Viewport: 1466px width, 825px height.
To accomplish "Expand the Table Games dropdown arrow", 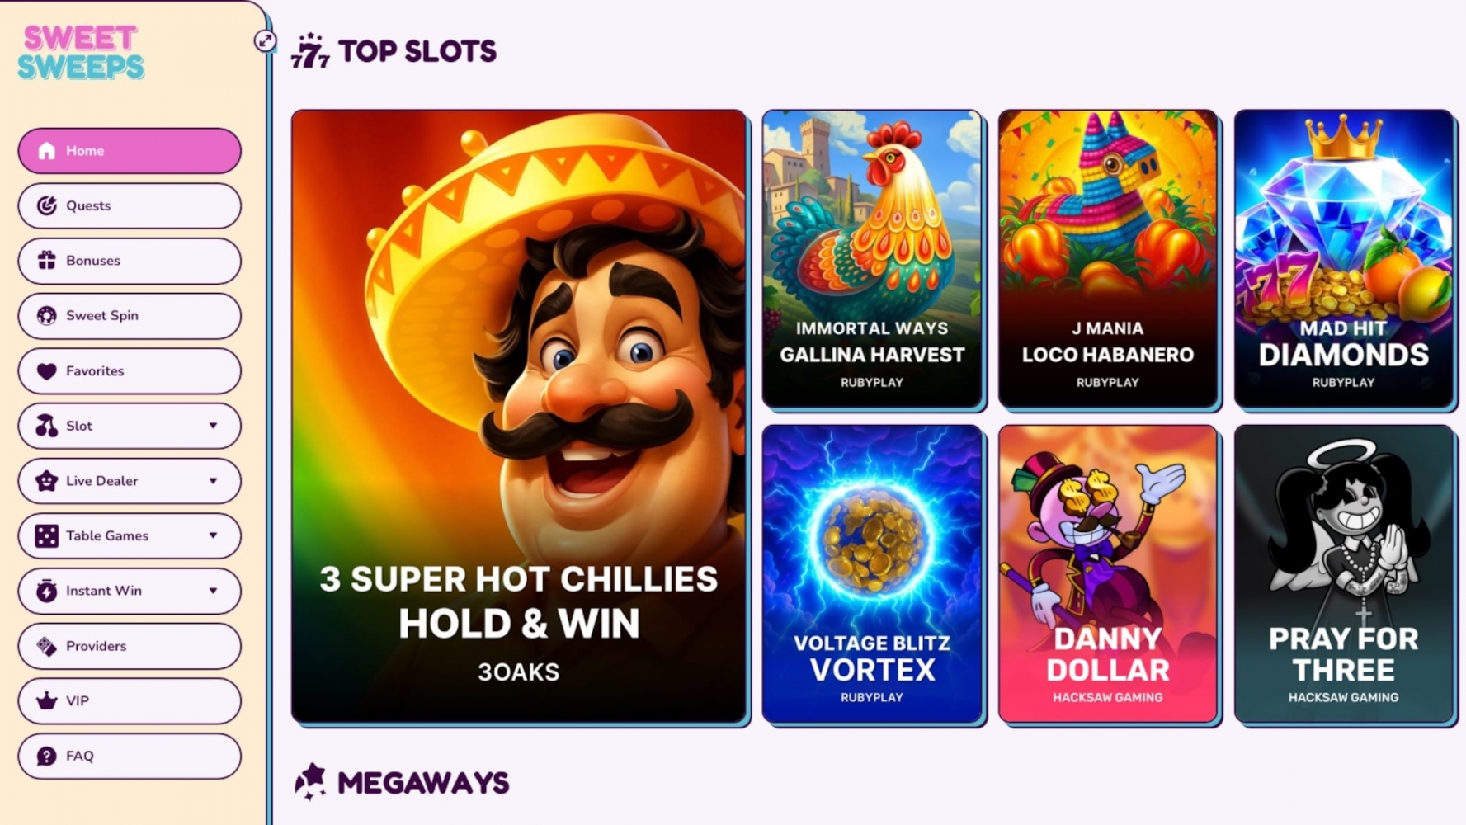I will (x=213, y=535).
